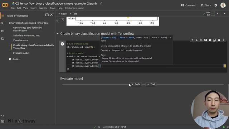Insert text cell below Evaluate model heading
Screen dimensions: 229x129
(x=151, y=84)
